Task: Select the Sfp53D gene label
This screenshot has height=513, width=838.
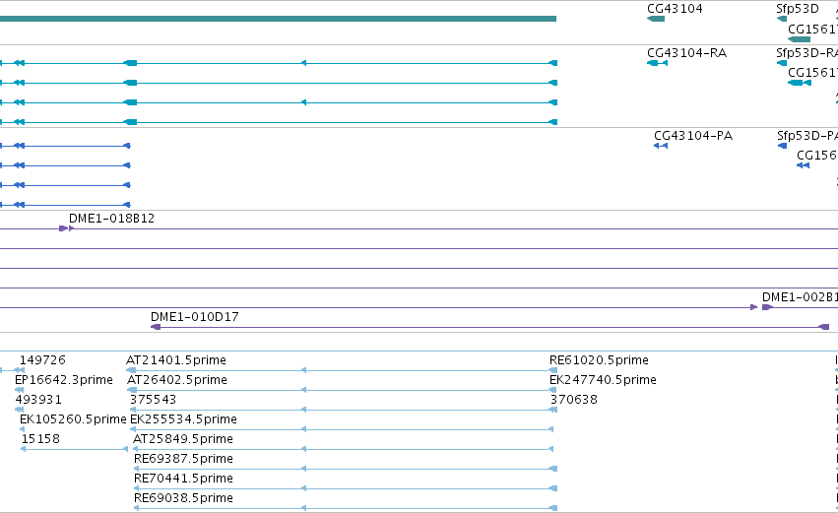Action: (798, 9)
